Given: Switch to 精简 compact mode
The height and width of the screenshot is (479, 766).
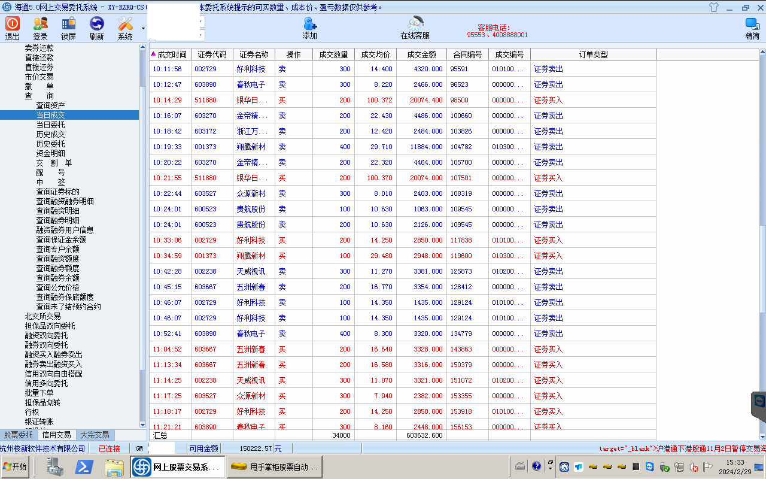Looking at the screenshot, I should click(x=752, y=28).
